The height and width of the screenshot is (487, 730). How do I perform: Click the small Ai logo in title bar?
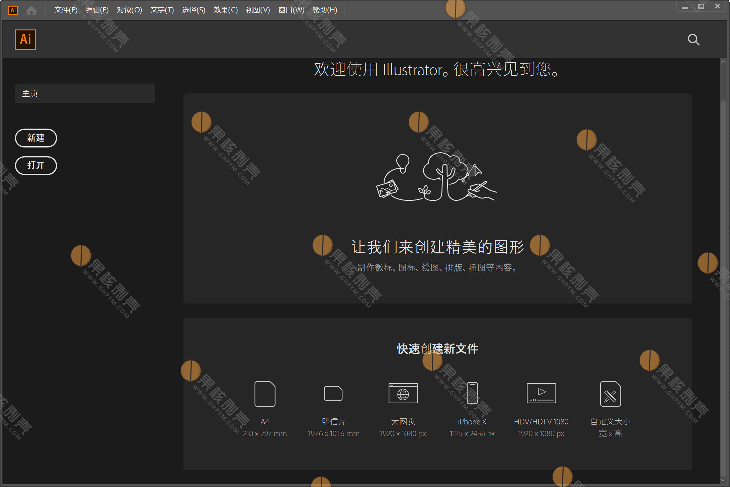(13, 10)
